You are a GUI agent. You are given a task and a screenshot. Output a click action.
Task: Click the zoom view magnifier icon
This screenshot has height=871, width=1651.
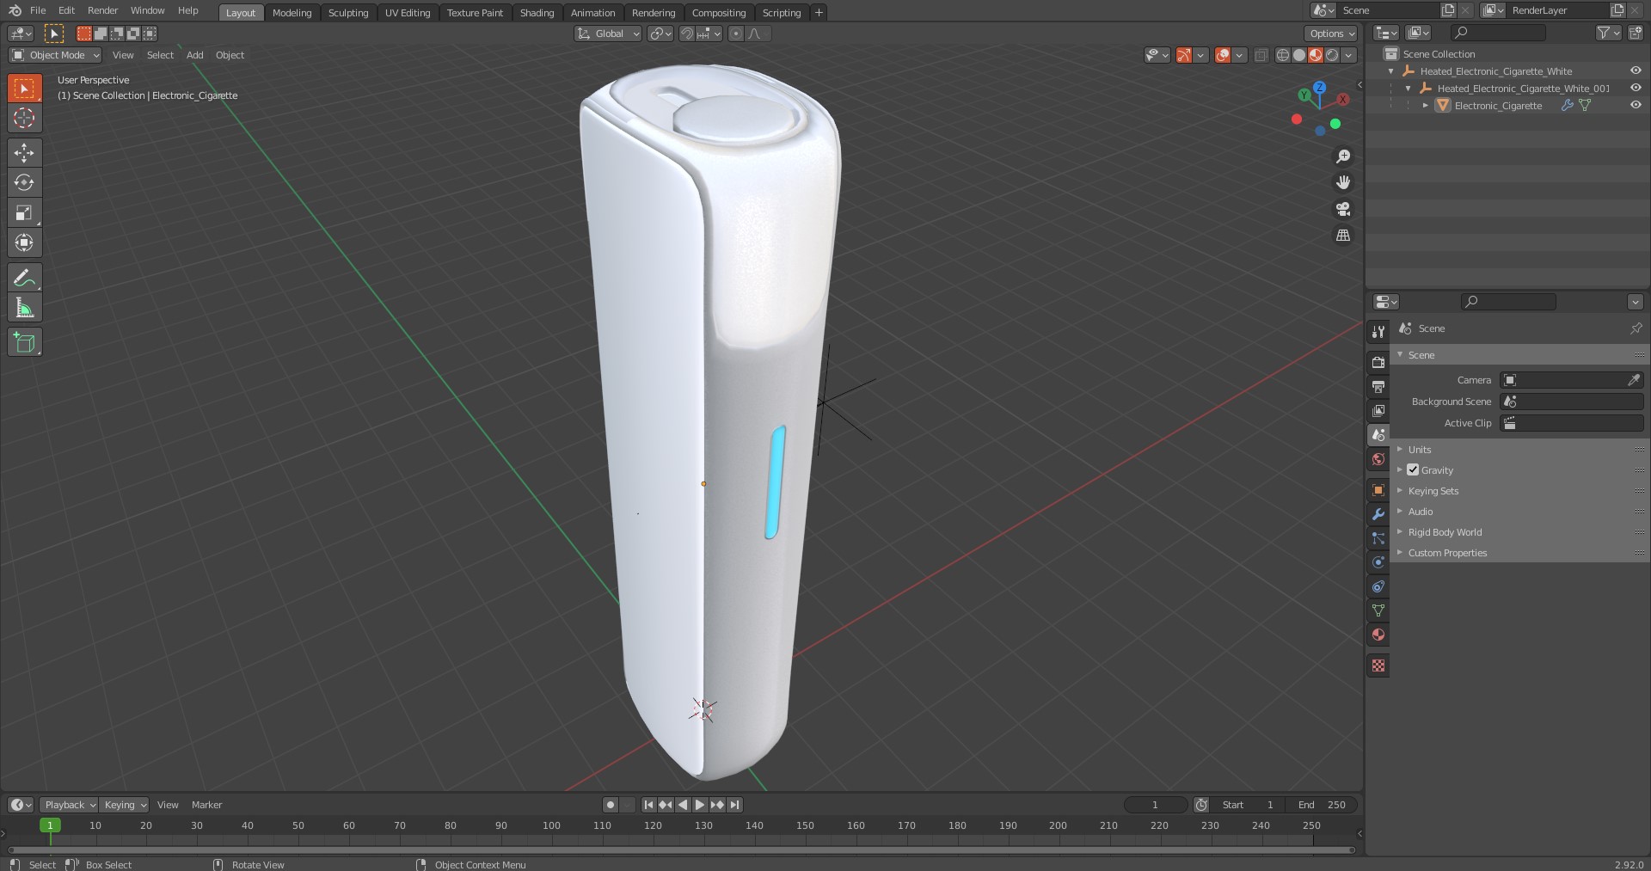coord(1342,156)
